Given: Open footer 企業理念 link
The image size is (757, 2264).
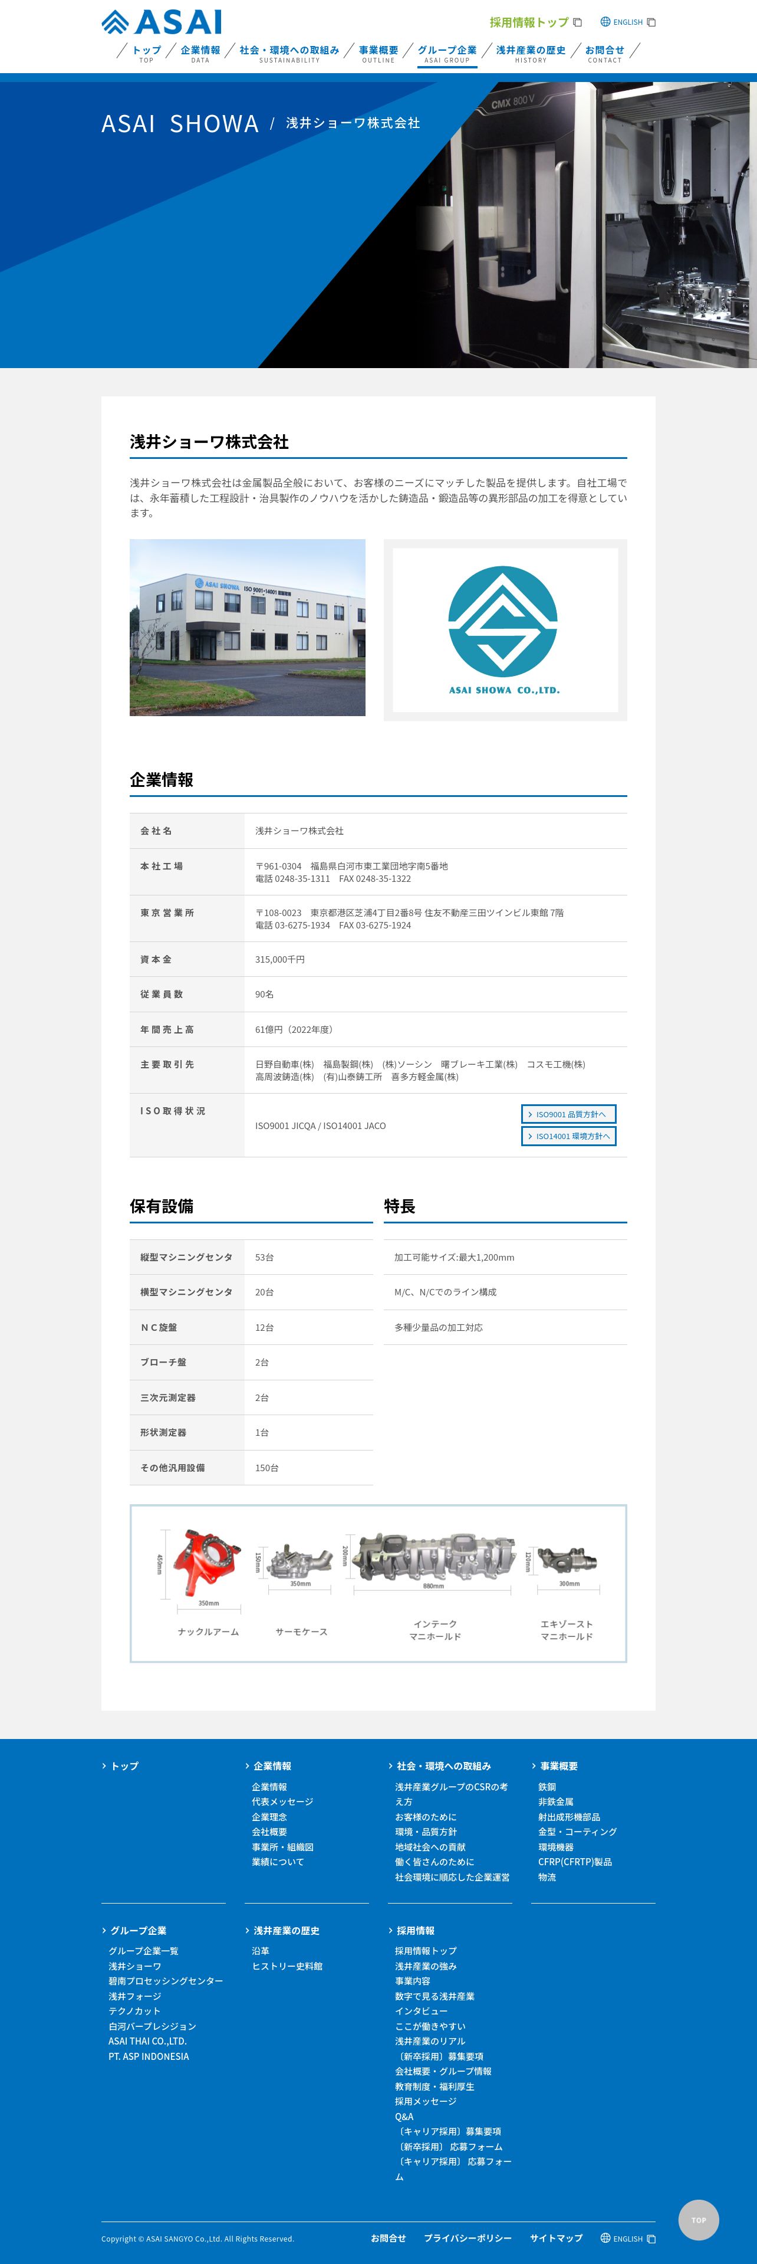Looking at the screenshot, I should (x=269, y=1816).
